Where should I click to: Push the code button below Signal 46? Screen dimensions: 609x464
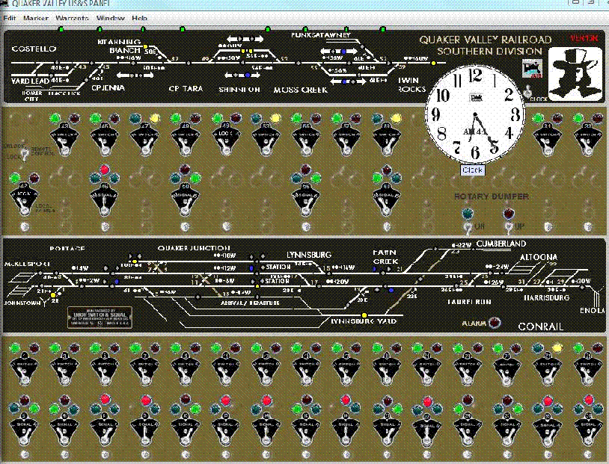point(105,226)
